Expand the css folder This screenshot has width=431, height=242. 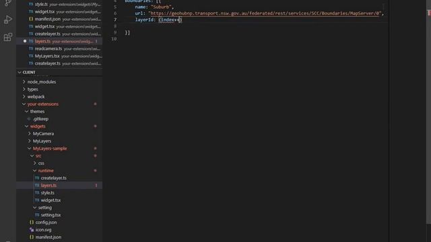point(59,163)
